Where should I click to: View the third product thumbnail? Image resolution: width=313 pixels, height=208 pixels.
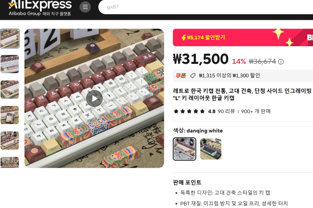[10, 90]
